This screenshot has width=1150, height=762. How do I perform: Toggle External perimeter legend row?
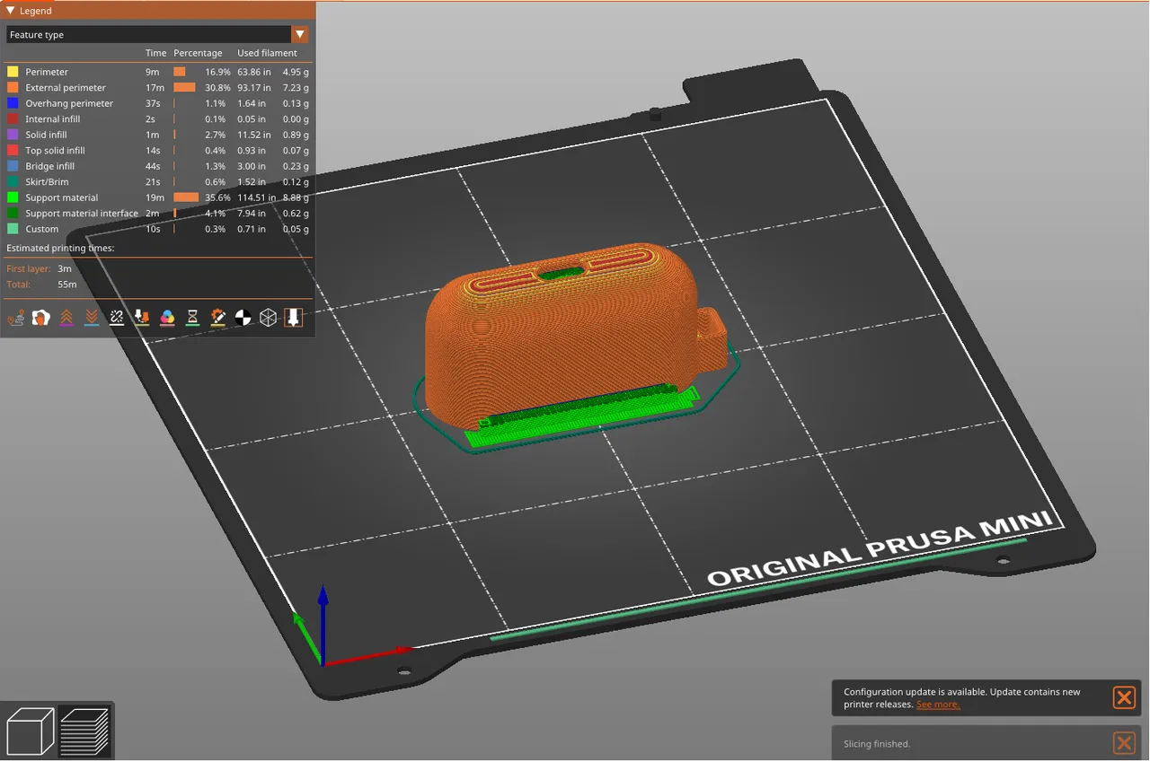click(157, 87)
